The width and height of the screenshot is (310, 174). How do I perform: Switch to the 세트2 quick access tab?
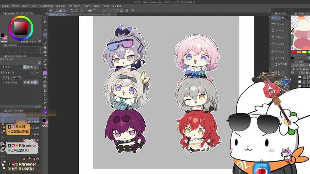click(x=284, y=18)
